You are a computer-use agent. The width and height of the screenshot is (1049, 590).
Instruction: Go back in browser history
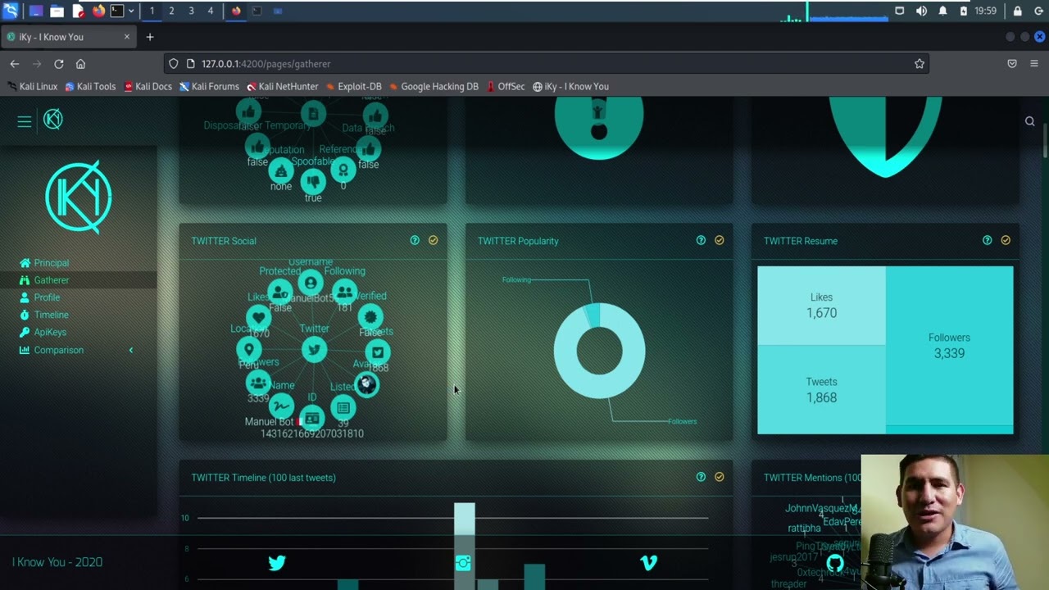15,64
